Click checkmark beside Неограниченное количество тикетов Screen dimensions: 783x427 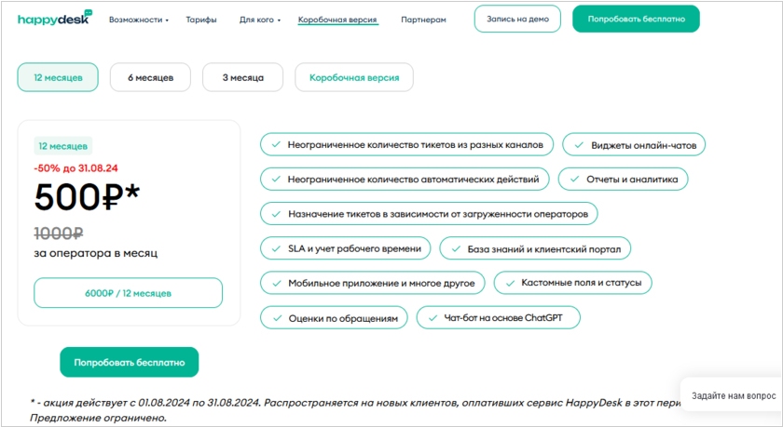click(x=276, y=145)
